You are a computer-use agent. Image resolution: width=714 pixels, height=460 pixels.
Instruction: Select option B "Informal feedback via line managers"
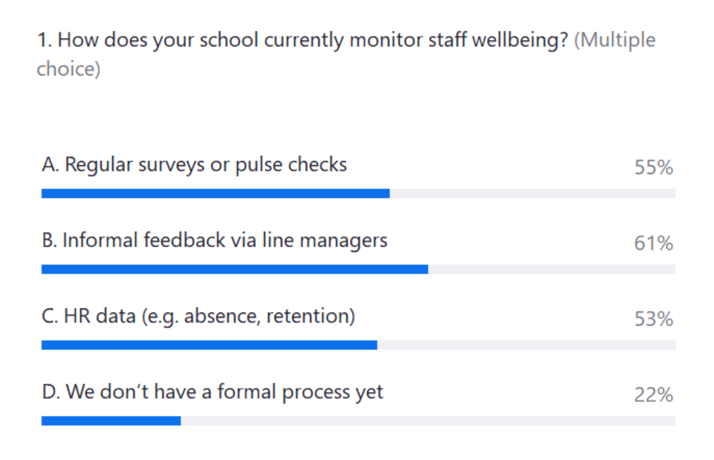pyautogui.click(x=215, y=240)
